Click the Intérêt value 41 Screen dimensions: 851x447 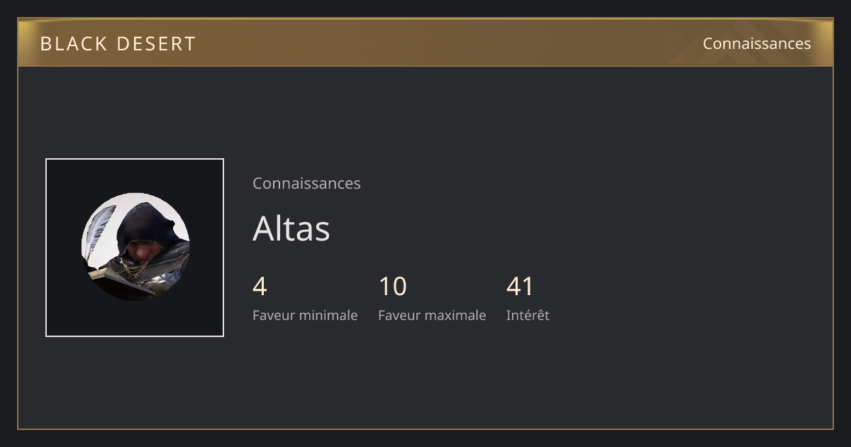pyautogui.click(x=520, y=287)
